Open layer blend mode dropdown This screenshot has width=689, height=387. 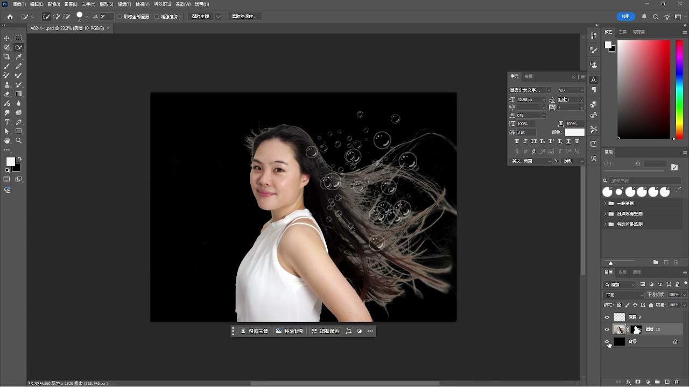[624, 295]
